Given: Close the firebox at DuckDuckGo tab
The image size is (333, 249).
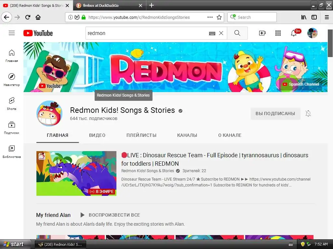Looking at the screenshot, I should coord(140,6).
